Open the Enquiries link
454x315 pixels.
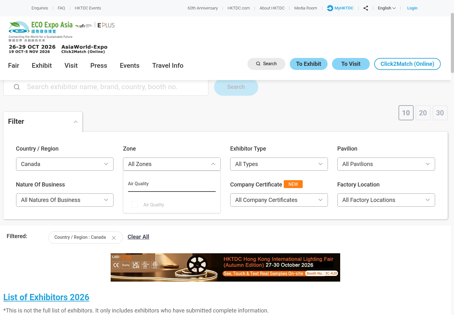tap(40, 8)
